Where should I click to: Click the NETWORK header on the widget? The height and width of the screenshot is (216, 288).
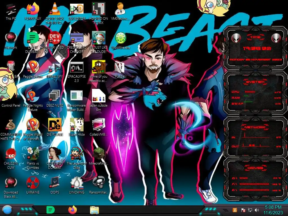coord(255,127)
